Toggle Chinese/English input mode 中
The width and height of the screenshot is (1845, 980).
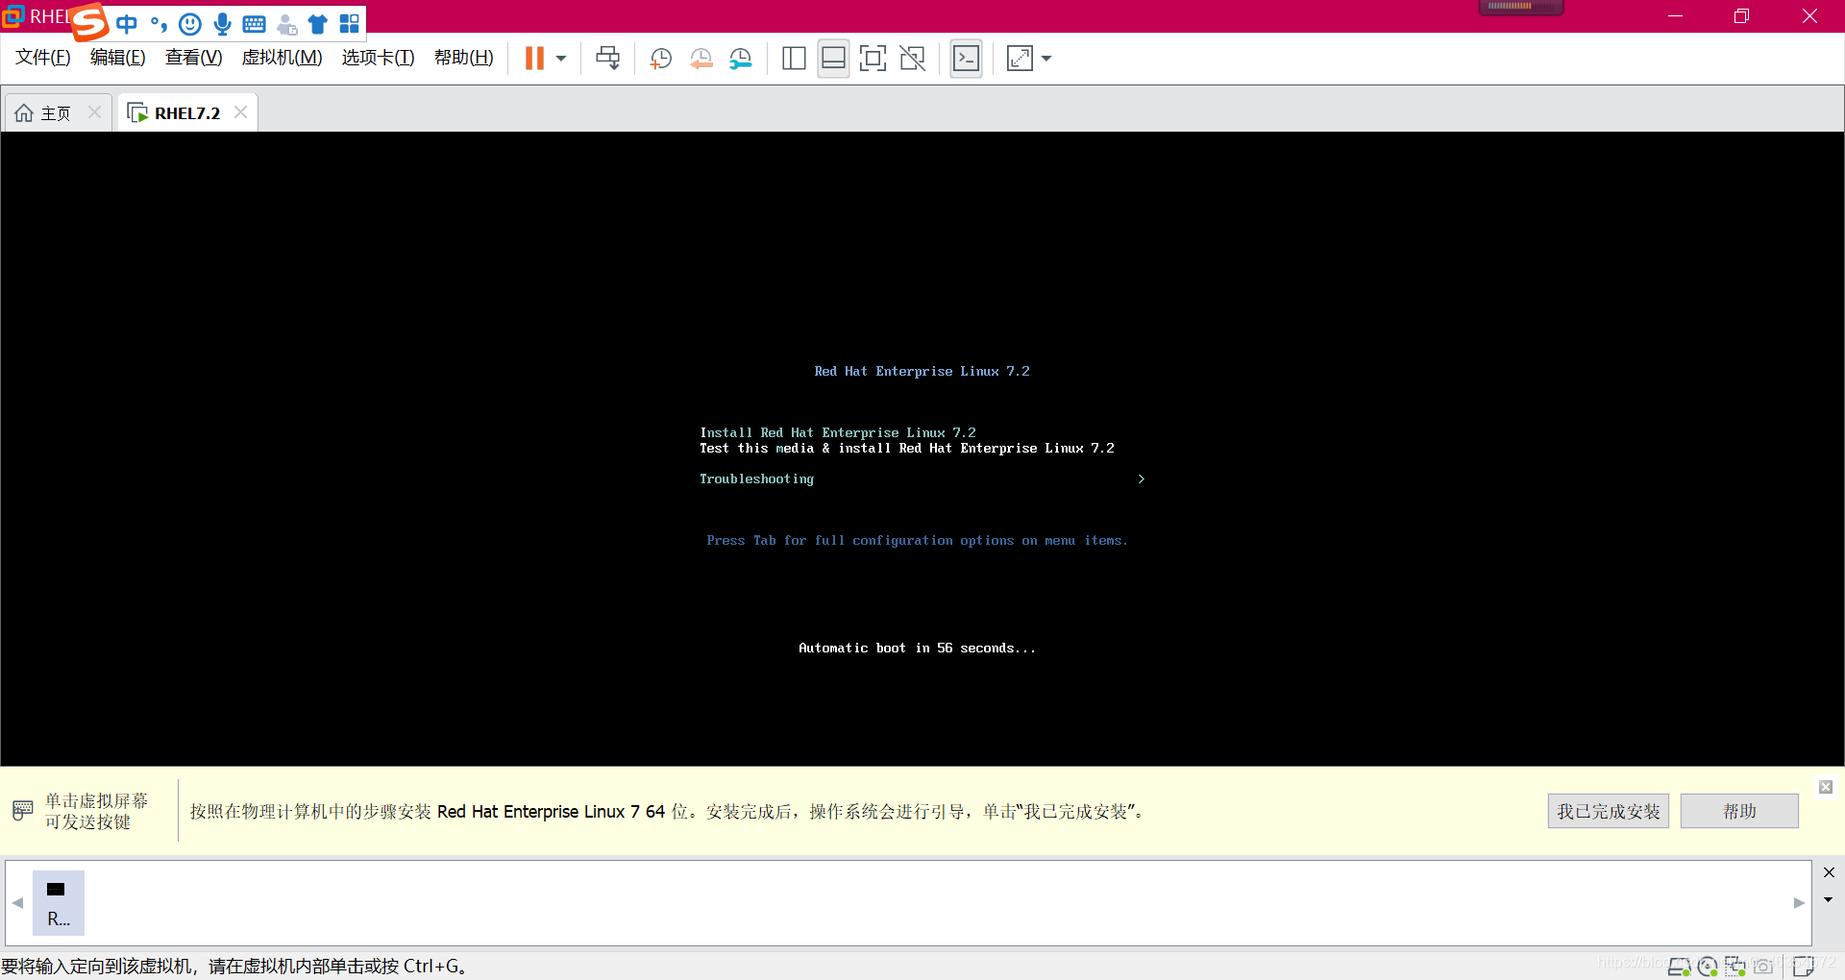coord(127,24)
